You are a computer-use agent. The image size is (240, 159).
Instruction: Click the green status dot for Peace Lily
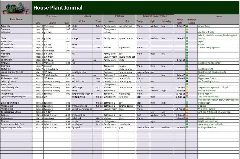(x=187, y=26)
